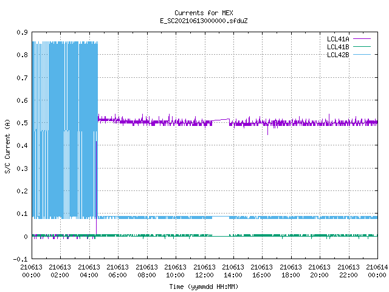Click the y-axis tick value -0.1
The height and width of the screenshot is (292, 389).
[20, 259]
